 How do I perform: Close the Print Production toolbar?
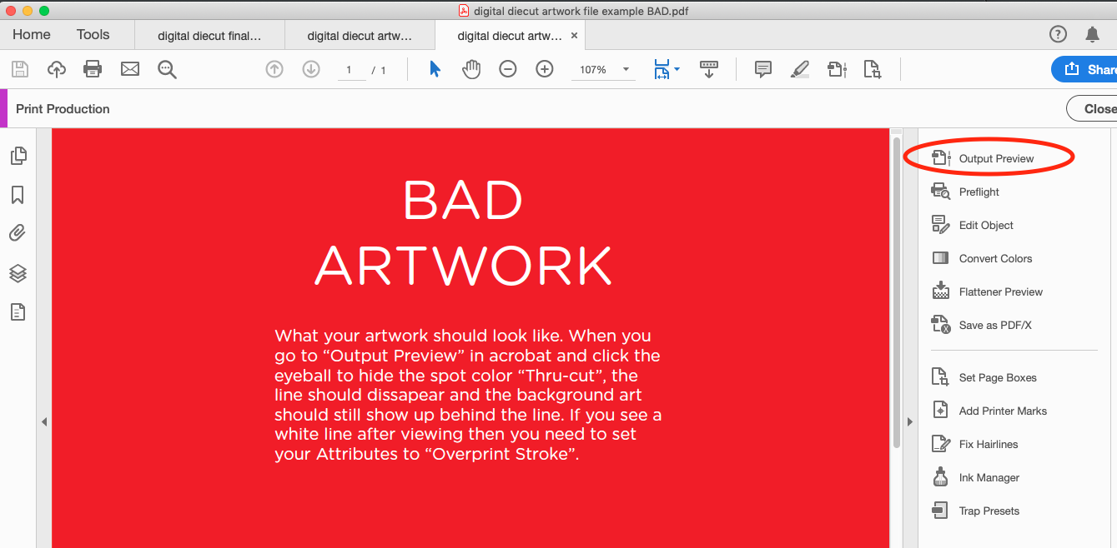coord(1092,108)
